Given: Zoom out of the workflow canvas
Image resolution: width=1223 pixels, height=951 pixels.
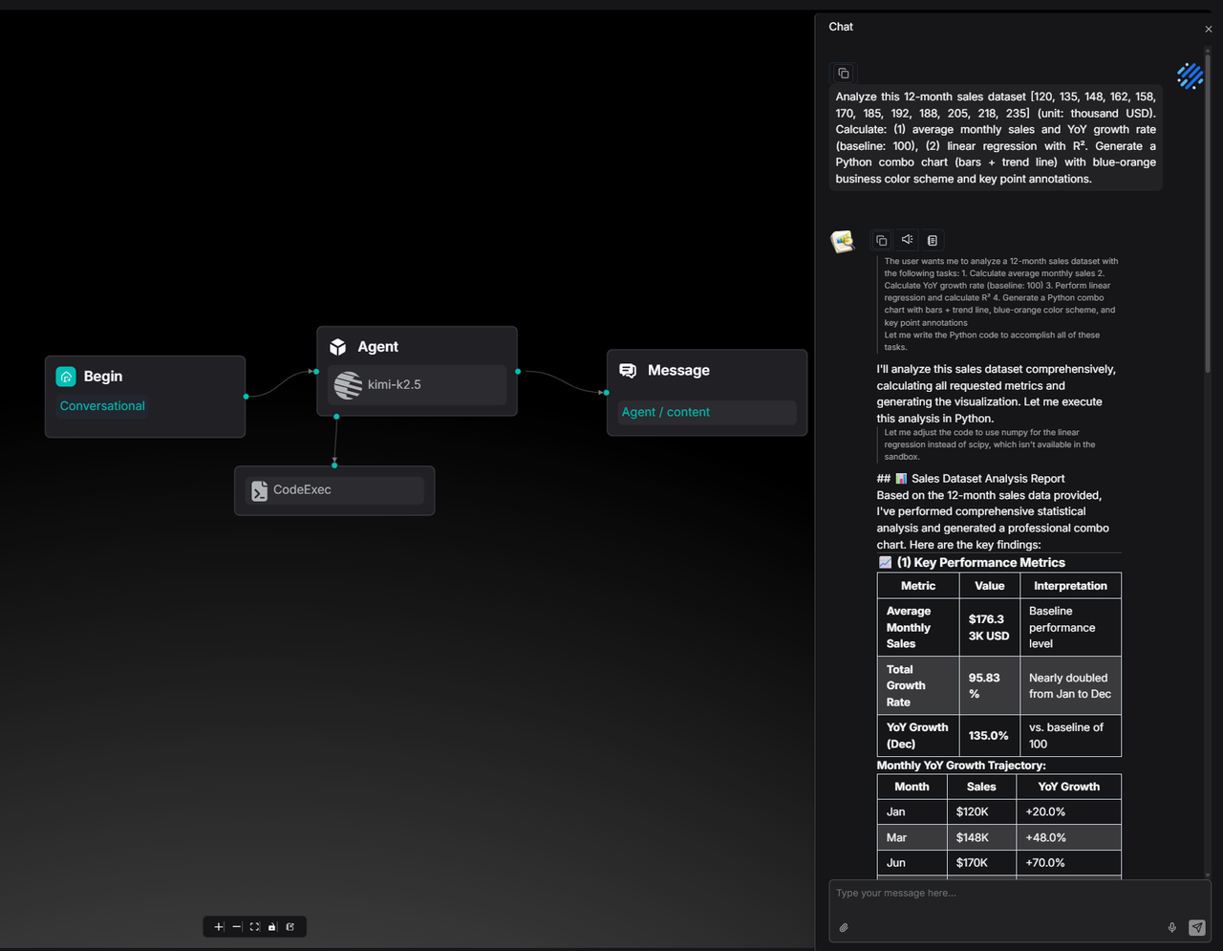Looking at the screenshot, I should point(237,927).
